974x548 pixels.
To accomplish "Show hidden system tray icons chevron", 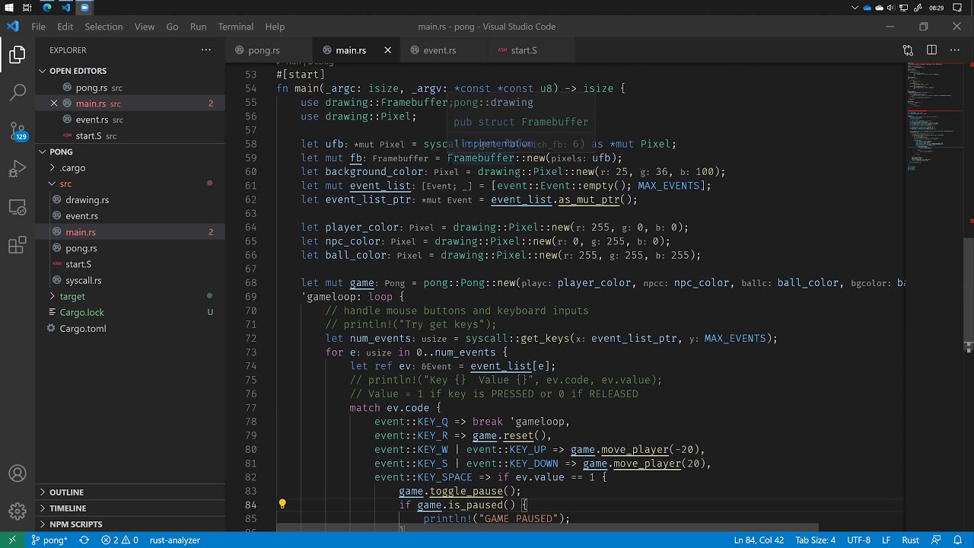I will click(855, 8).
